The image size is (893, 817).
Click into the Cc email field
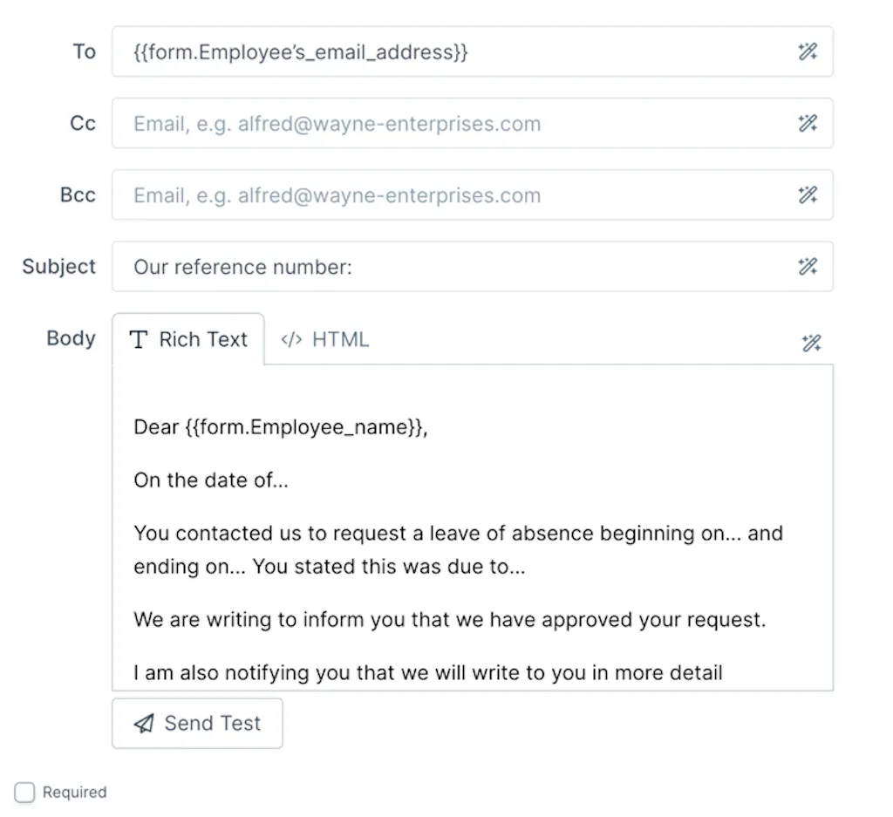[x=473, y=124]
